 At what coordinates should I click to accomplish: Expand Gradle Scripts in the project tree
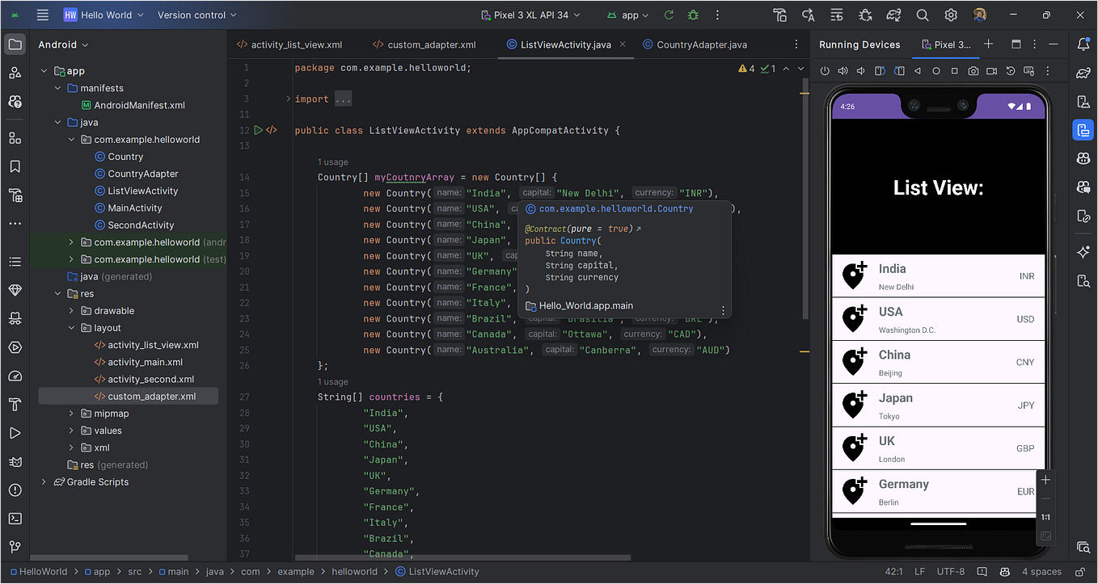point(44,481)
